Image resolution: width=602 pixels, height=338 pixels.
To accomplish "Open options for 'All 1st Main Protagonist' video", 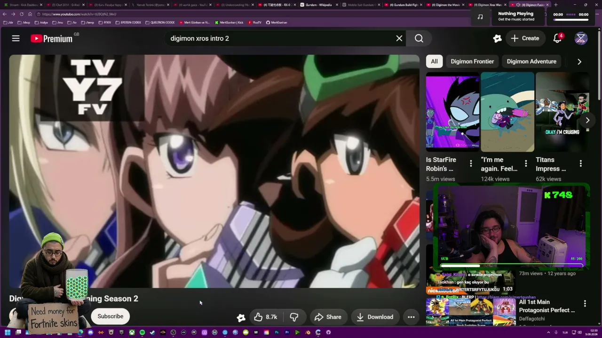I will 585,304.
